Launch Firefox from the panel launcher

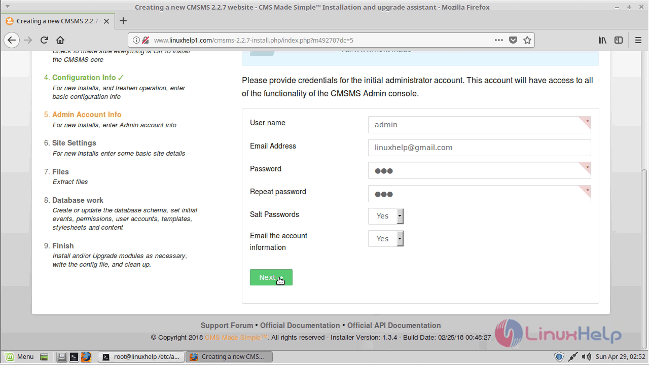click(x=86, y=356)
